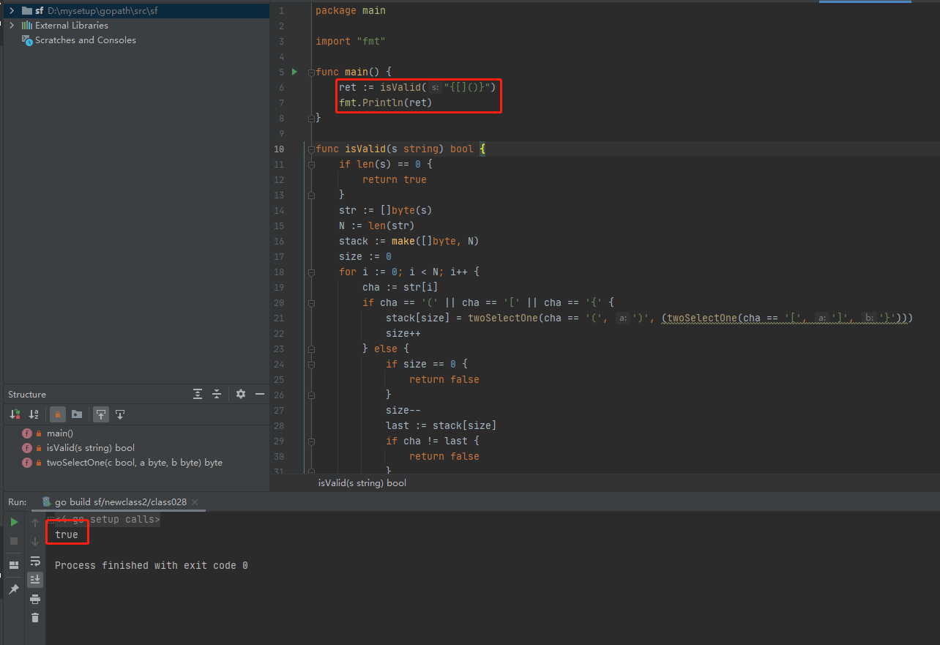Click Expand All icon in Structure header
The width and height of the screenshot is (940, 645).
[198, 394]
